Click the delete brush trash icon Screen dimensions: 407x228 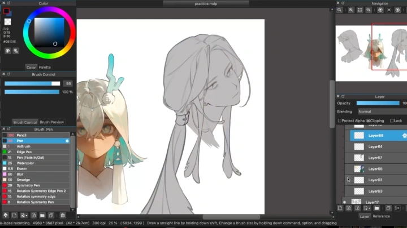(x=62, y=215)
